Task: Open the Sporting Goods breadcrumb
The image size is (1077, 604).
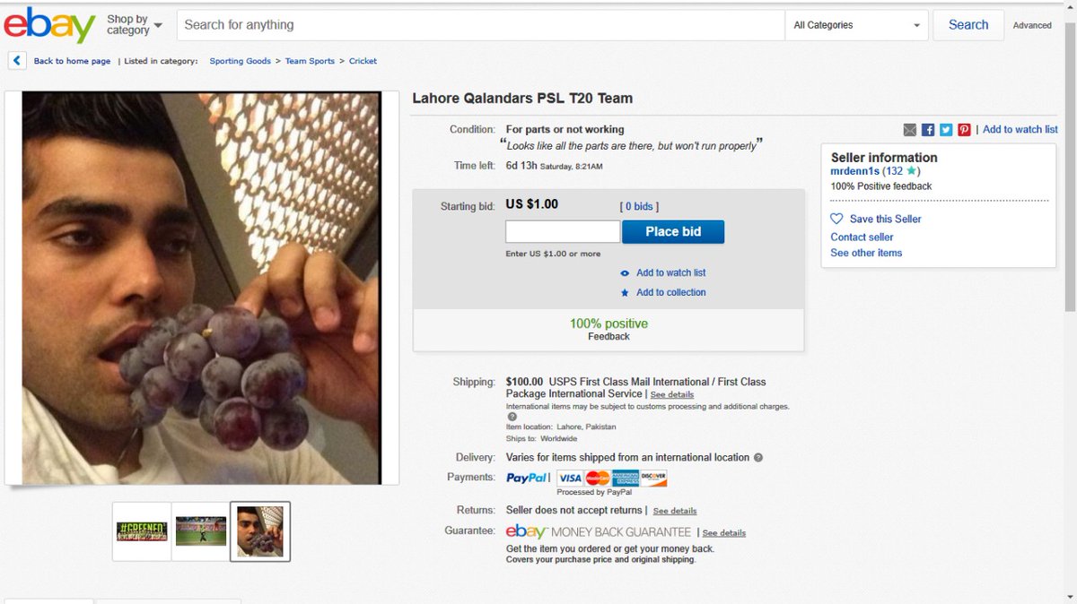Action: [240, 61]
